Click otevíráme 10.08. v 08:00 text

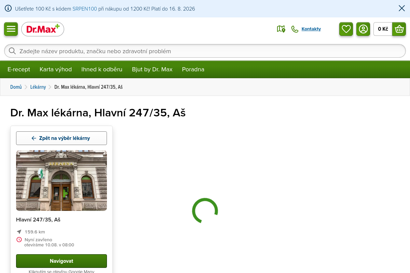(49, 245)
